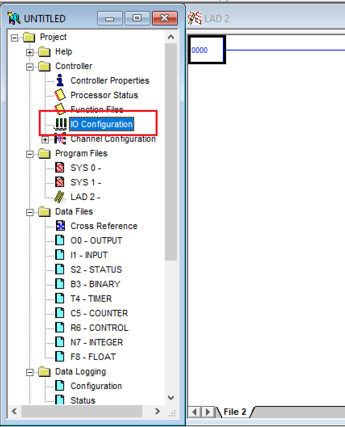This screenshot has height=427, width=345.
Task: Select the Cross Reference entry
Action: tap(104, 226)
